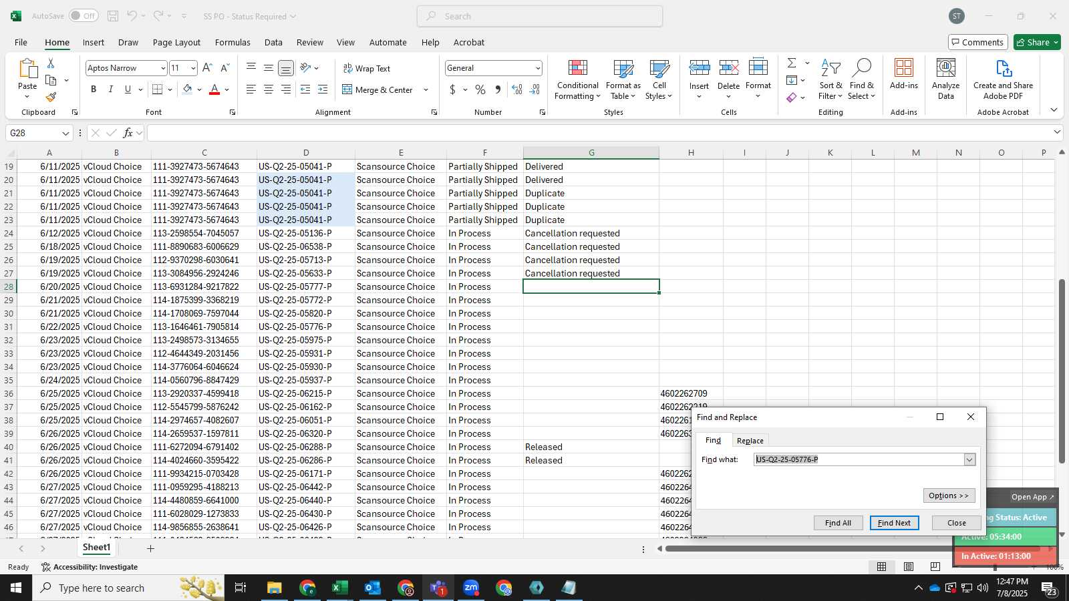Click Decrease Decimal icon
Viewport: 1069px width, 601px height.
coord(534,89)
